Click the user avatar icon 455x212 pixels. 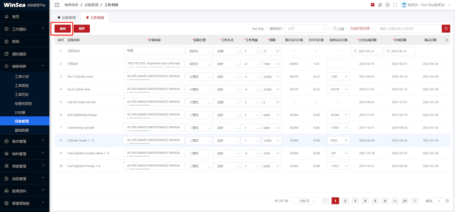(x=403, y=5)
